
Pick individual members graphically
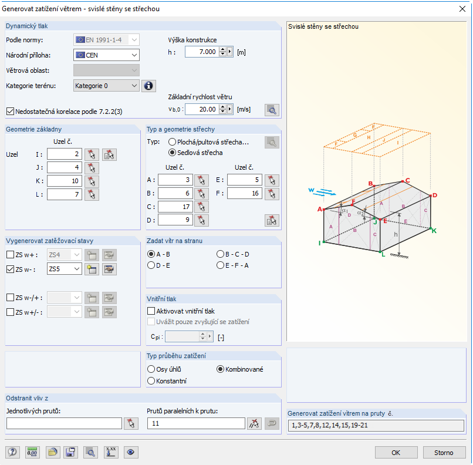pyautogui.click(x=131, y=423)
